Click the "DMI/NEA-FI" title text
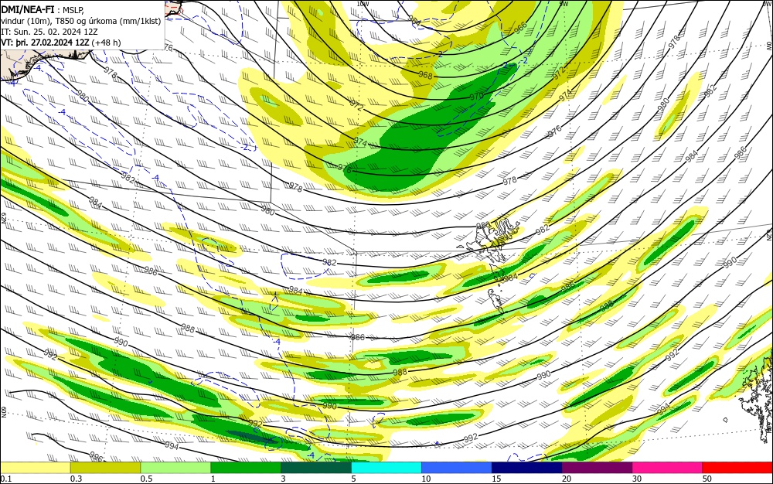 tap(28, 9)
